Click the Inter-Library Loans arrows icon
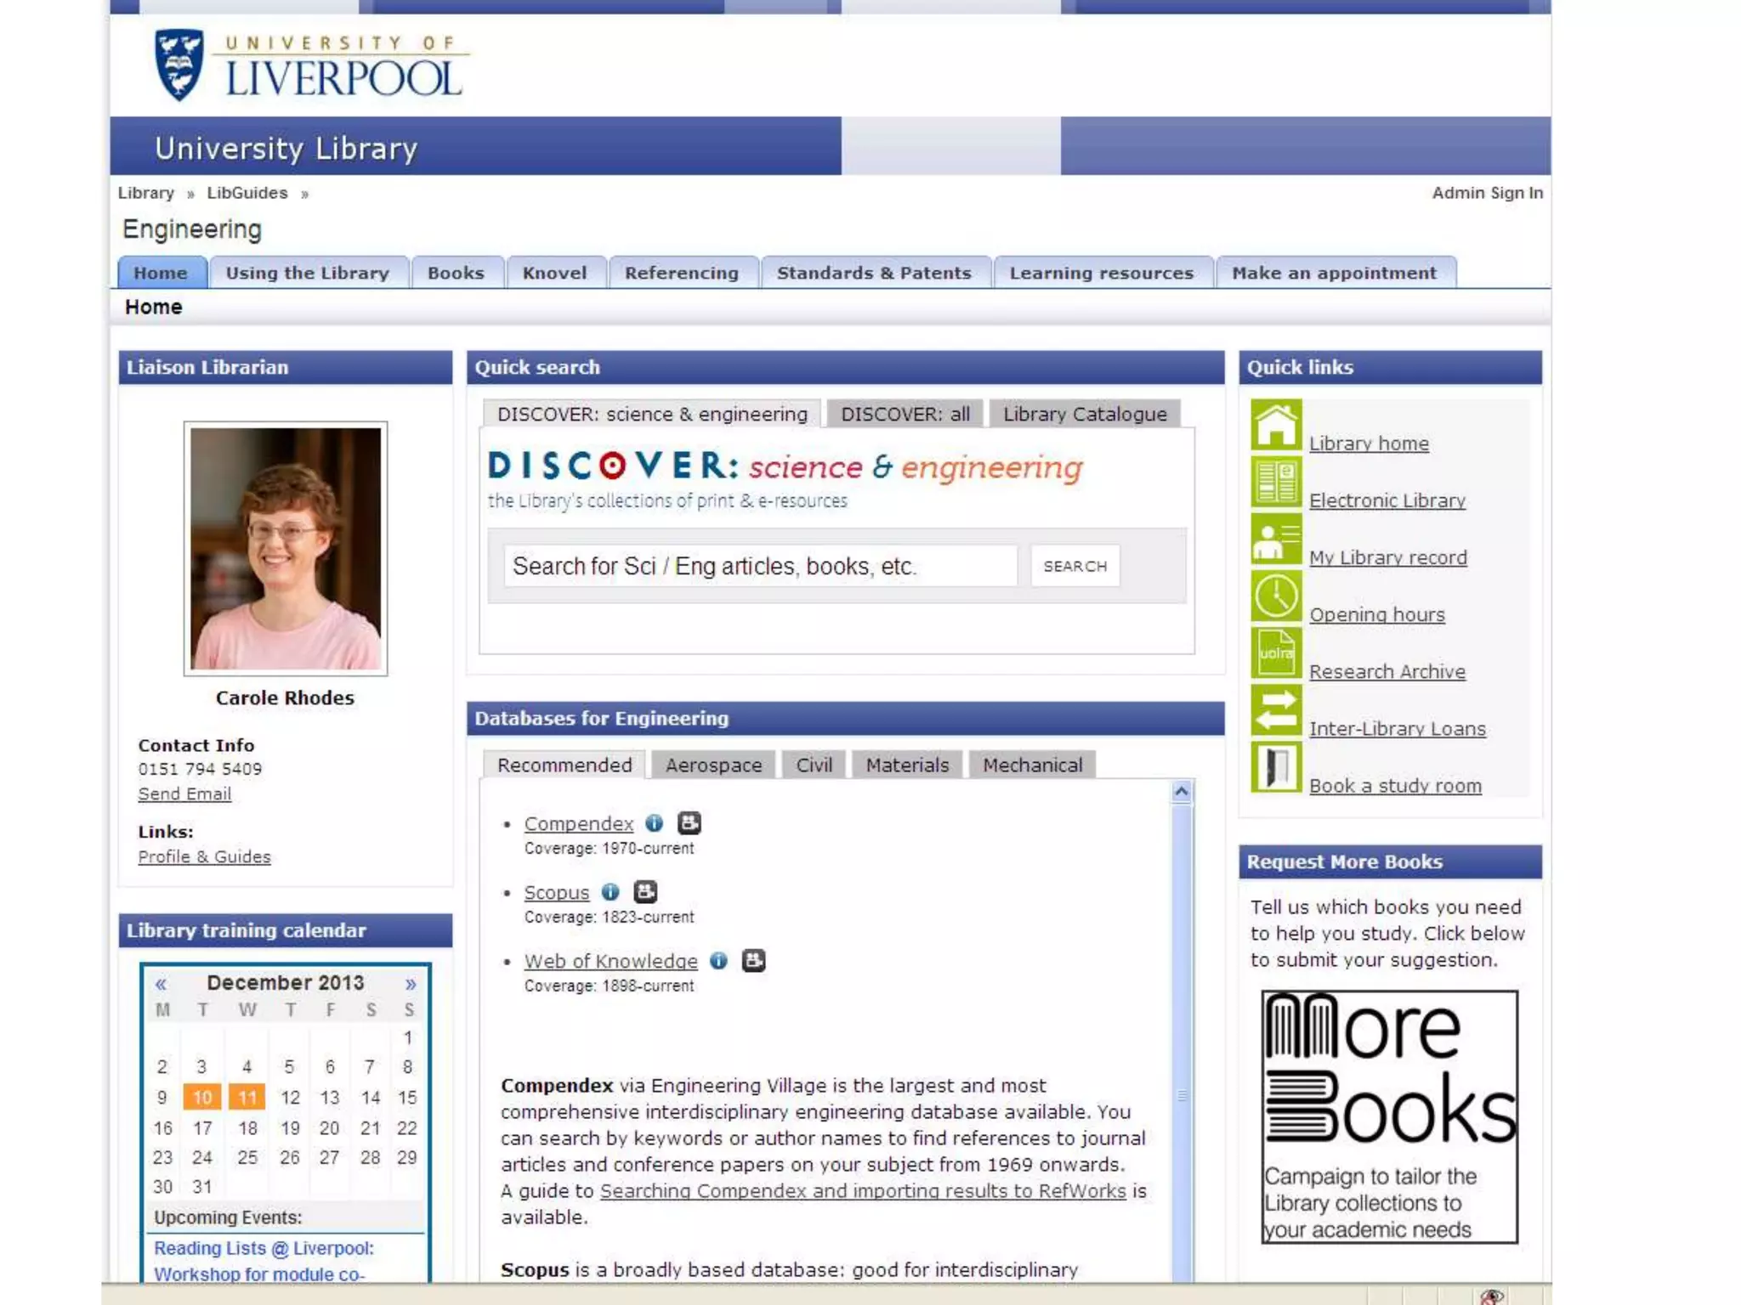The image size is (1741, 1305). pos(1275,709)
